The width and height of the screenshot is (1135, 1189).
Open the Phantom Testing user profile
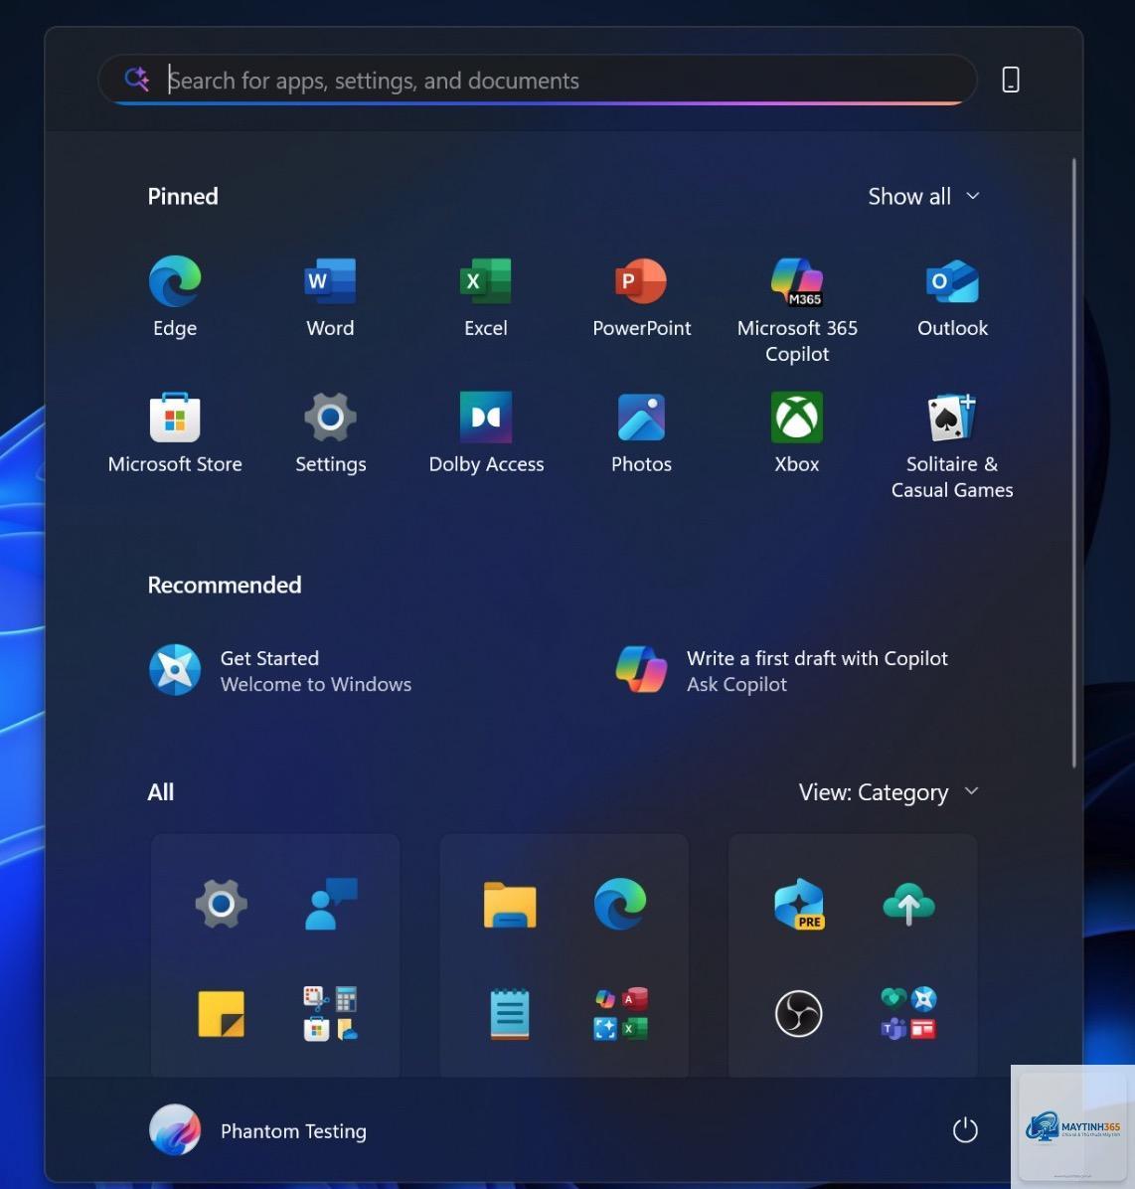(257, 1130)
